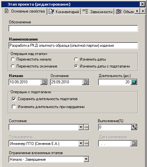This screenshot has height=167, width=147.
Task: Open calendar icon in Дата изменения field
Action: [134, 143]
